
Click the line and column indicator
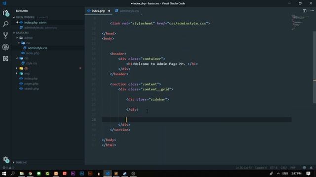(243, 168)
